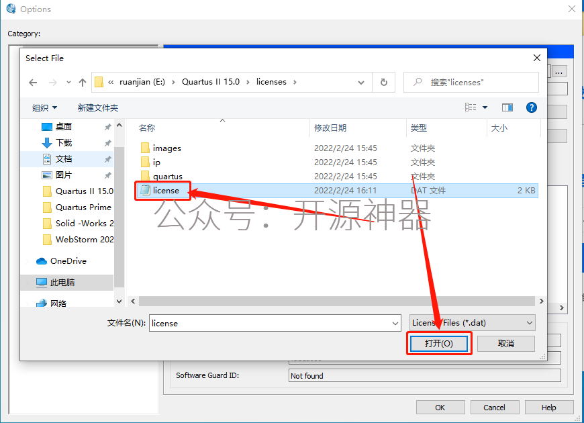Viewport: 584px width, 423px height.
Task: Select 网络 in the sidebar
Action: pos(52,303)
